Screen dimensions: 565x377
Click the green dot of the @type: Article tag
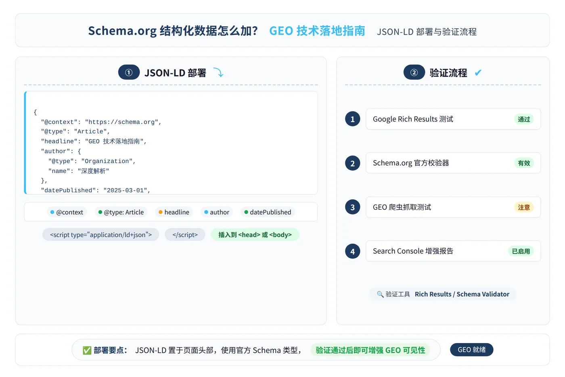(100, 212)
